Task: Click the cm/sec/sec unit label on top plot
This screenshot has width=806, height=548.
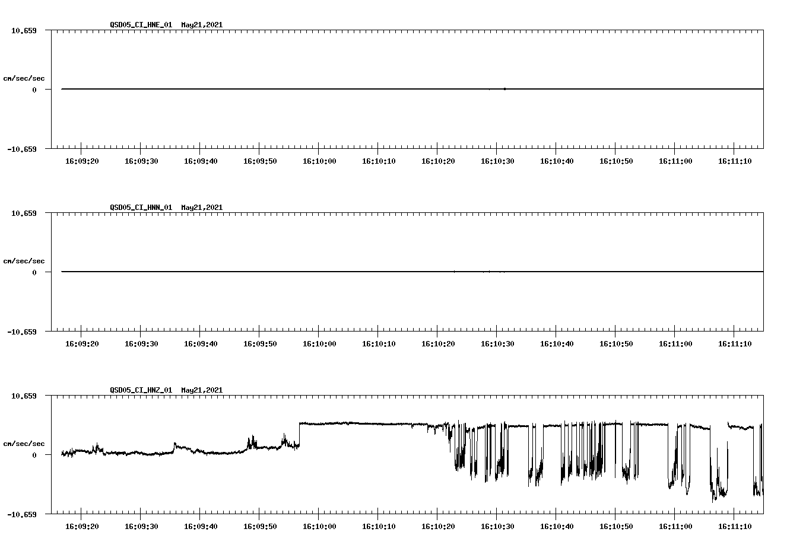Action: tap(24, 77)
